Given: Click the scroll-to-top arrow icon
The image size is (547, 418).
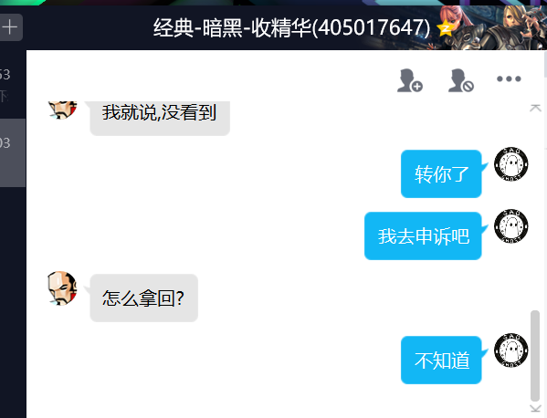Looking at the screenshot, I should 535,108.
